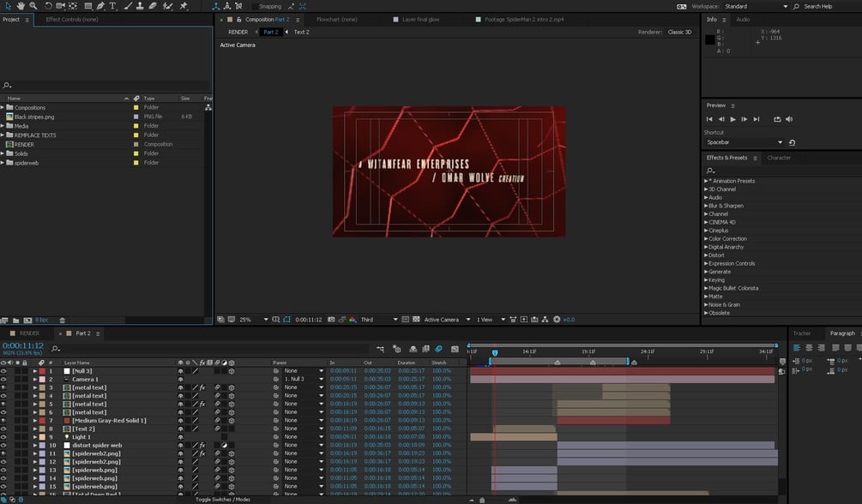Click Toggle Switches / Modes button
Viewport: 862px width, 504px height.
(x=223, y=500)
